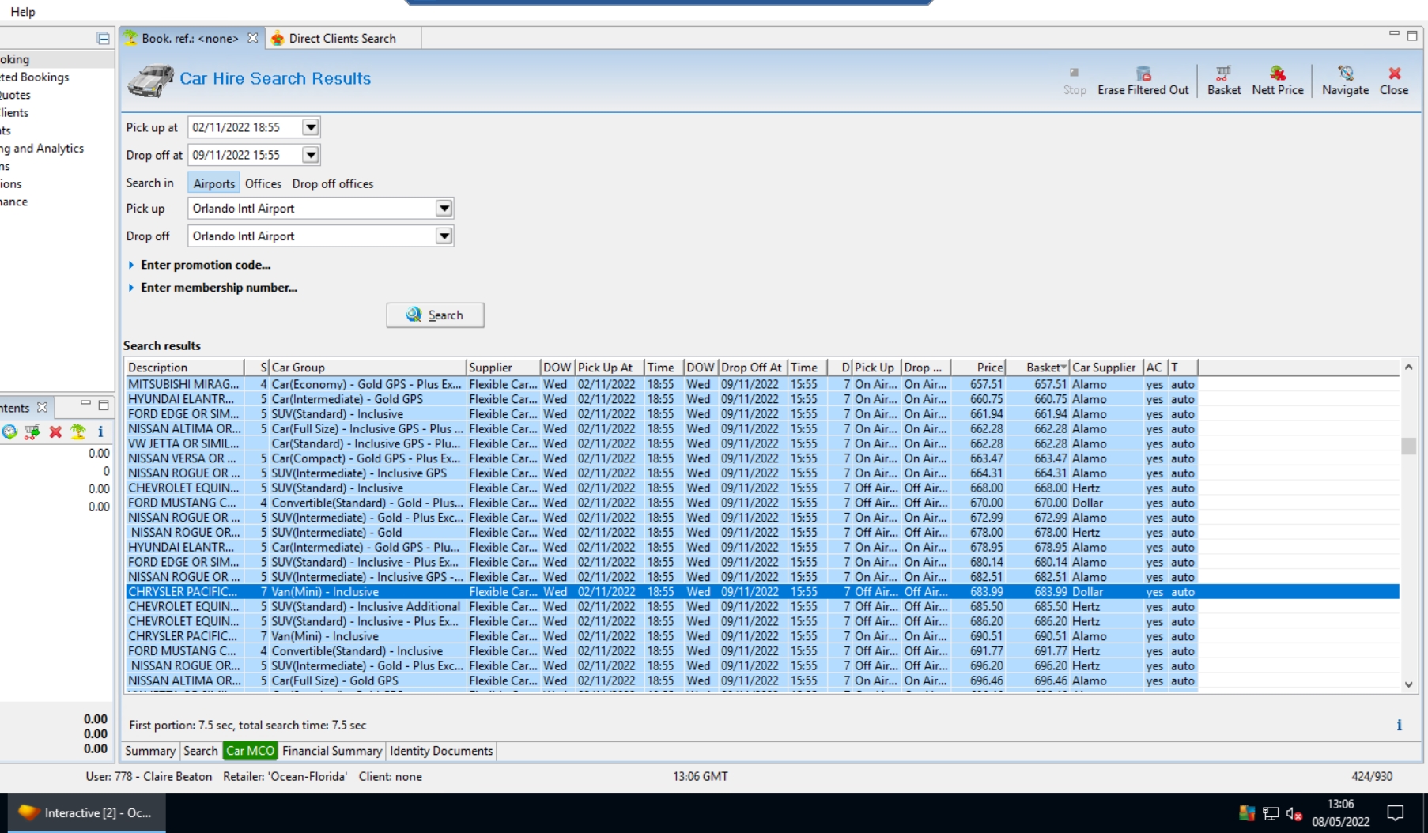This screenshot has height=833, width=1428.
Task: Click the red Close icon in toolbar
Action: click(x=1394, y=73)
